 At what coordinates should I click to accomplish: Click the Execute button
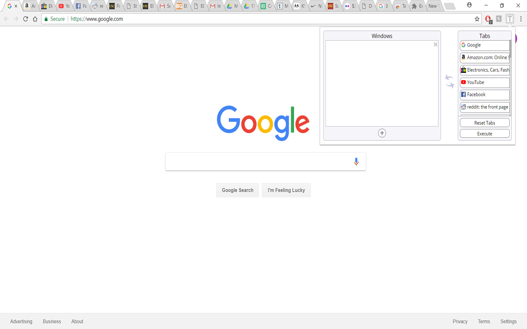[485, 134]
